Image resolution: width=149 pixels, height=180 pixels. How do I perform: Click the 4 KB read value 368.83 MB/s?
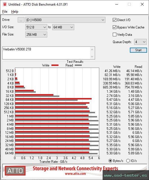pos(133,83)
